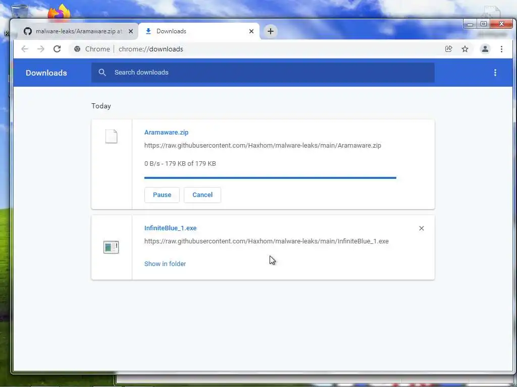The width and height of the screenshot is (517, 387).
Task: Click the Chrome site info icon
Action: [77, 49]
